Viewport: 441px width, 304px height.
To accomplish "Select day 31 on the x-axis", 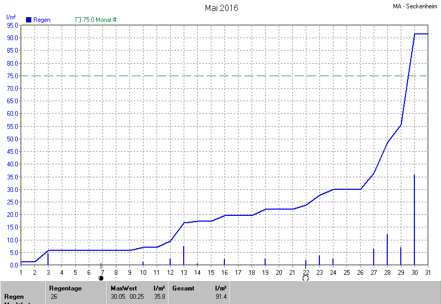I will click(427, 272).
